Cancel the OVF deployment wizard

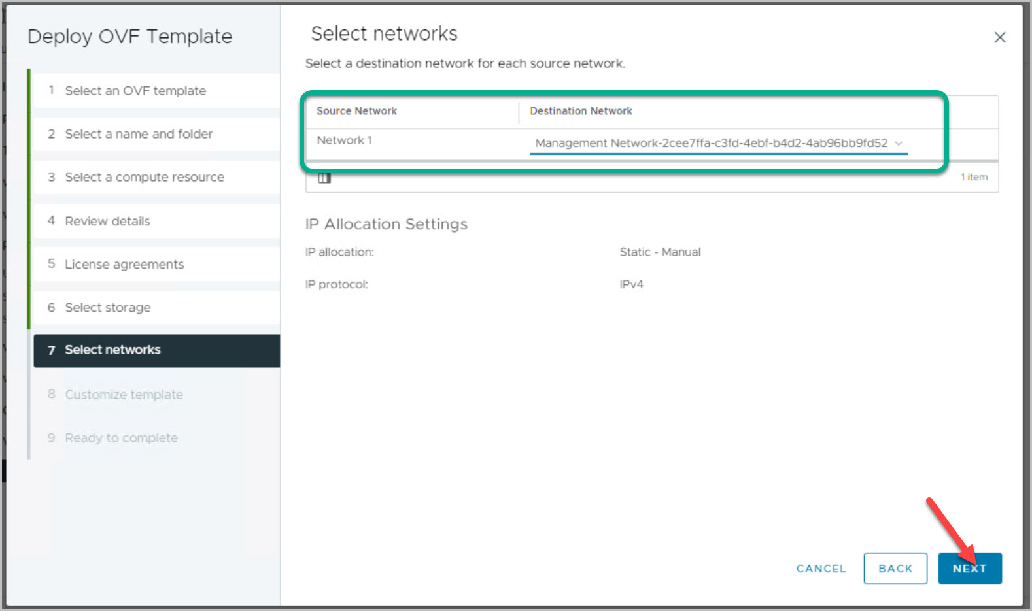821,569
